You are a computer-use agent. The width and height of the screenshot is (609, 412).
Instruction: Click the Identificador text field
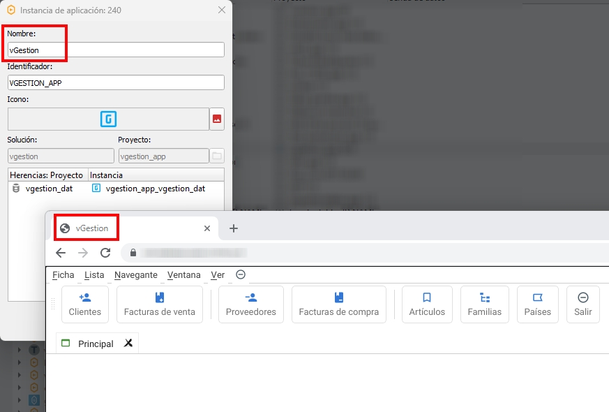coord(116,82)
